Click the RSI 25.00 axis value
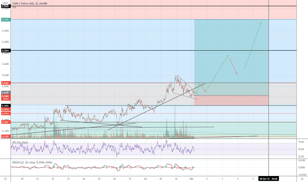The height and width of the screenshot is (182, 308). click(x=301, y=157)
